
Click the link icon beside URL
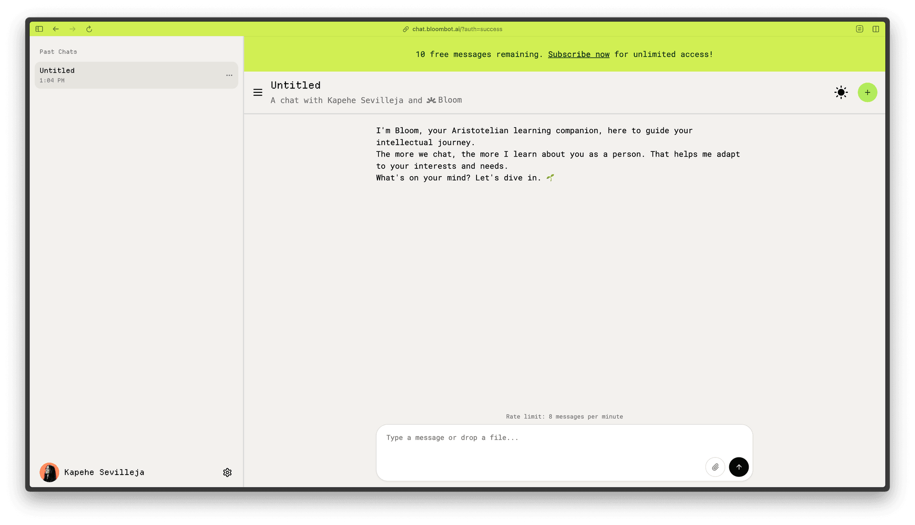point(406,29)
